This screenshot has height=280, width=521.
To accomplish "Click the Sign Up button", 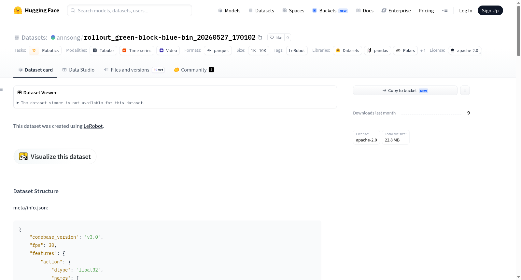I will 490,10.
